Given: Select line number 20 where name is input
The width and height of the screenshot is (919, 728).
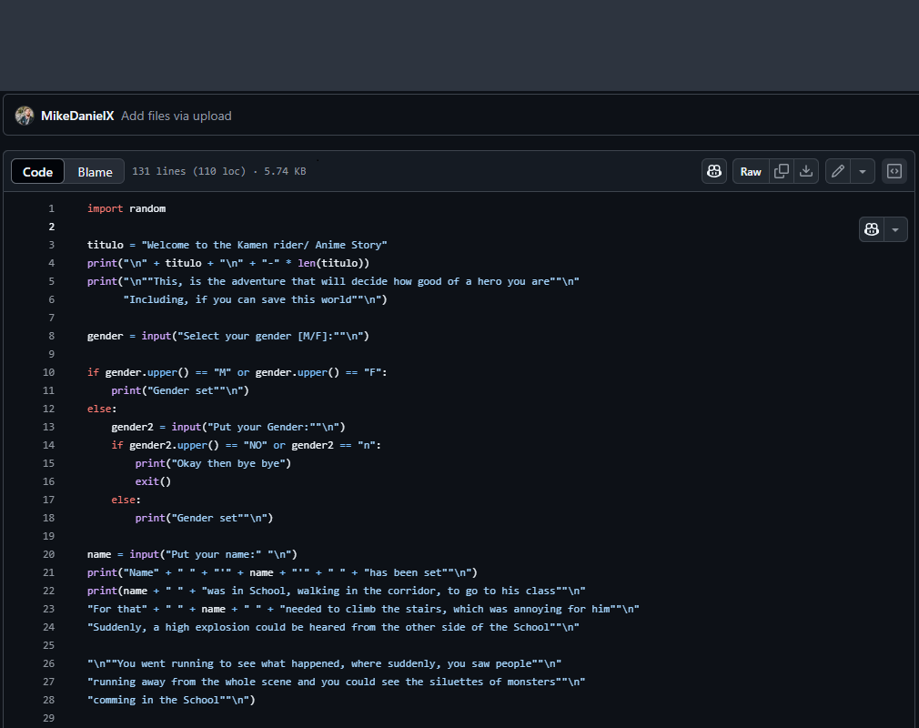Looking at the screenshot, I should coord(48,554).
